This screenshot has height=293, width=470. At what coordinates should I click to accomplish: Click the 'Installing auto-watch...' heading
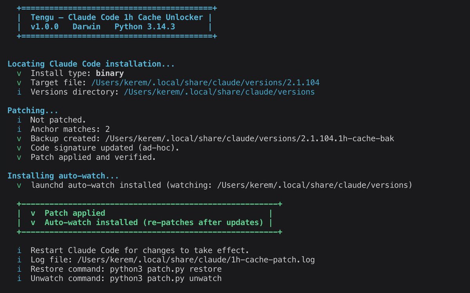pyautogui.click(x=63, y=176)
